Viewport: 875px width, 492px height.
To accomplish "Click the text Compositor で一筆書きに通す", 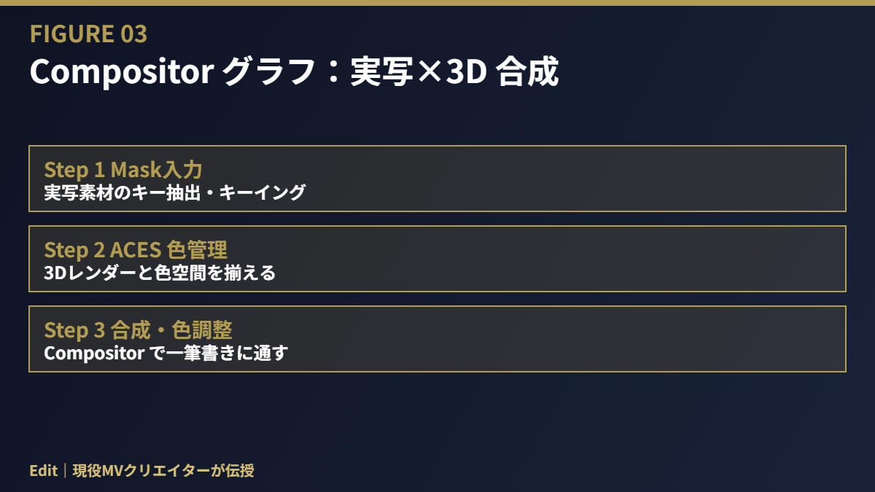I will click(x=166, y=353).
